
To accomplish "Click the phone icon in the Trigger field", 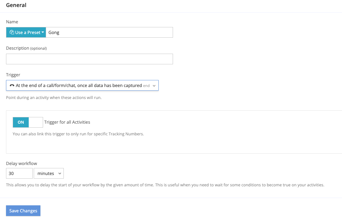I will [12, 86].
